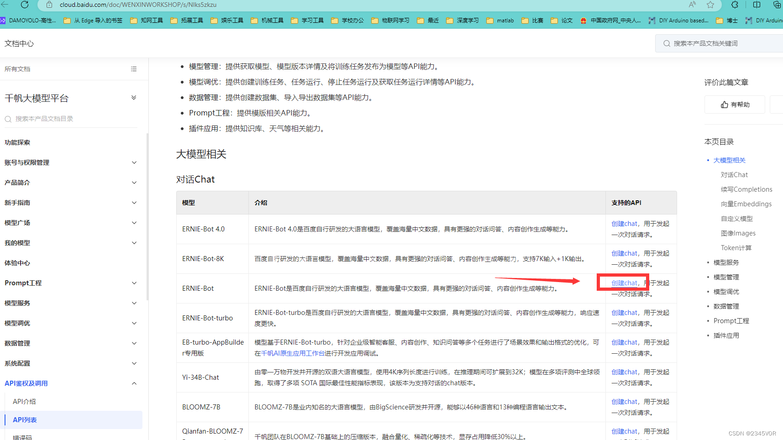Click the 所有文档 list menu icon
The height and width of the screenshot is (440, 783).
coord(134,69)
